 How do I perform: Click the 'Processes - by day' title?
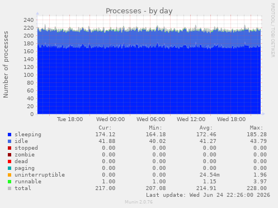139,11
